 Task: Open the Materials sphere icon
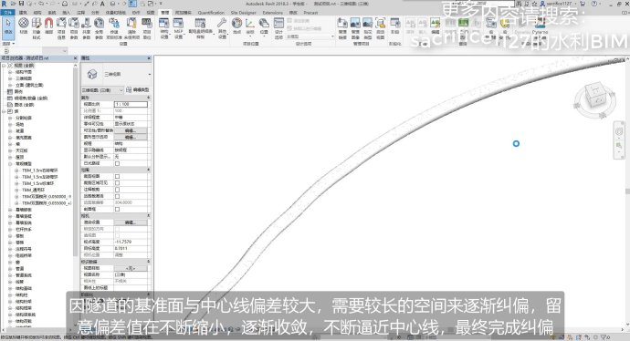click(24, 25)
